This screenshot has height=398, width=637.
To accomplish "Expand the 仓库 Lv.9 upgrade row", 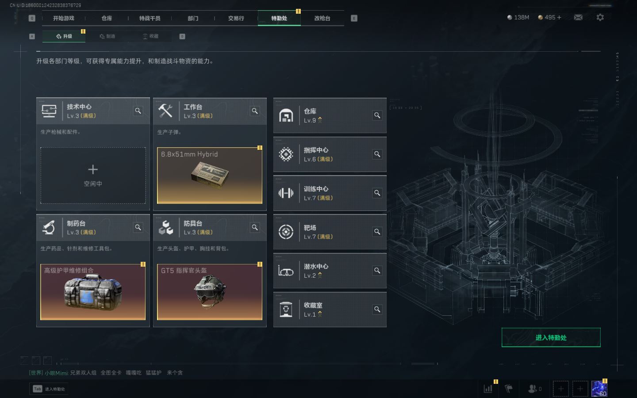I will coord(330,115).
